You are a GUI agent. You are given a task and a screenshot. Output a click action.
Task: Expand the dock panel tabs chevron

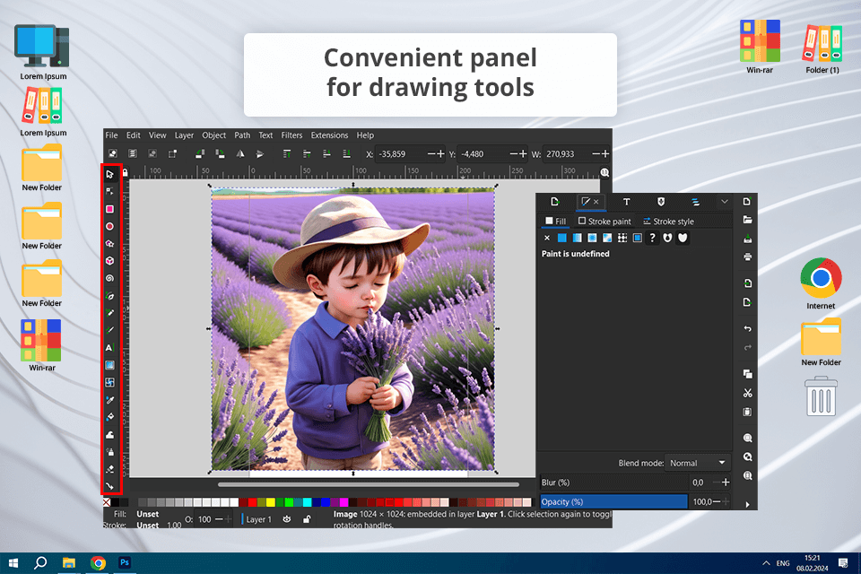coord(725,202)
